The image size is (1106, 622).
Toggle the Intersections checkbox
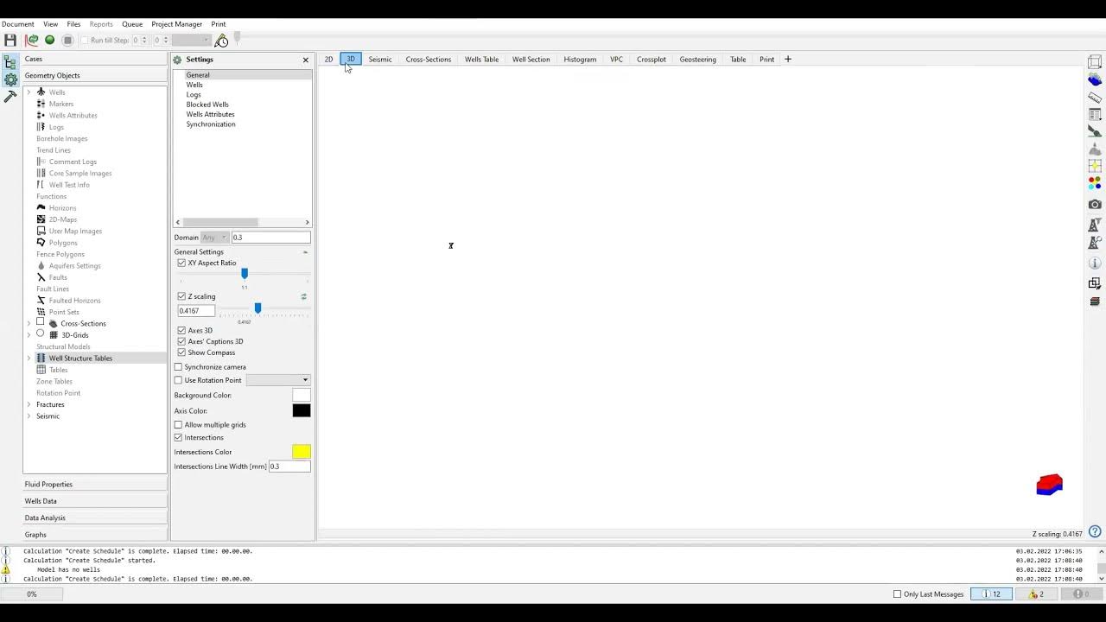pos(179,437)
